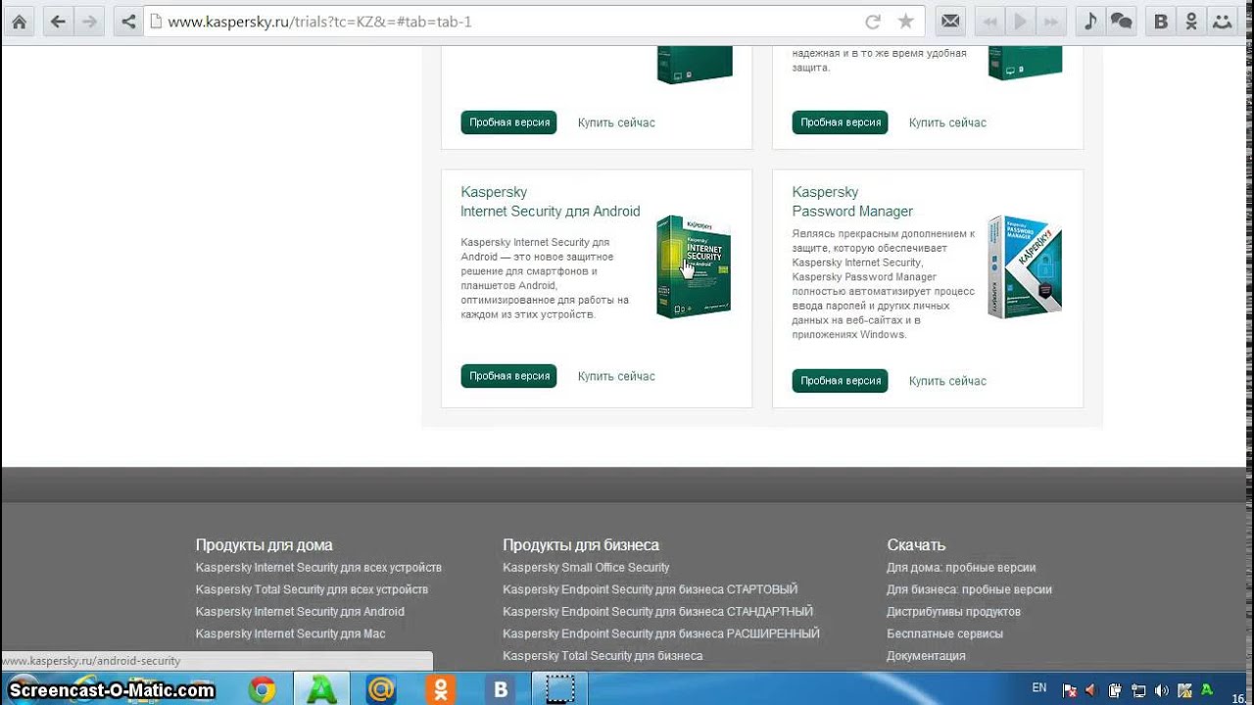Click the music note toolbar icon
This screenshot has height=705, width=1254.
(1089, 22)
